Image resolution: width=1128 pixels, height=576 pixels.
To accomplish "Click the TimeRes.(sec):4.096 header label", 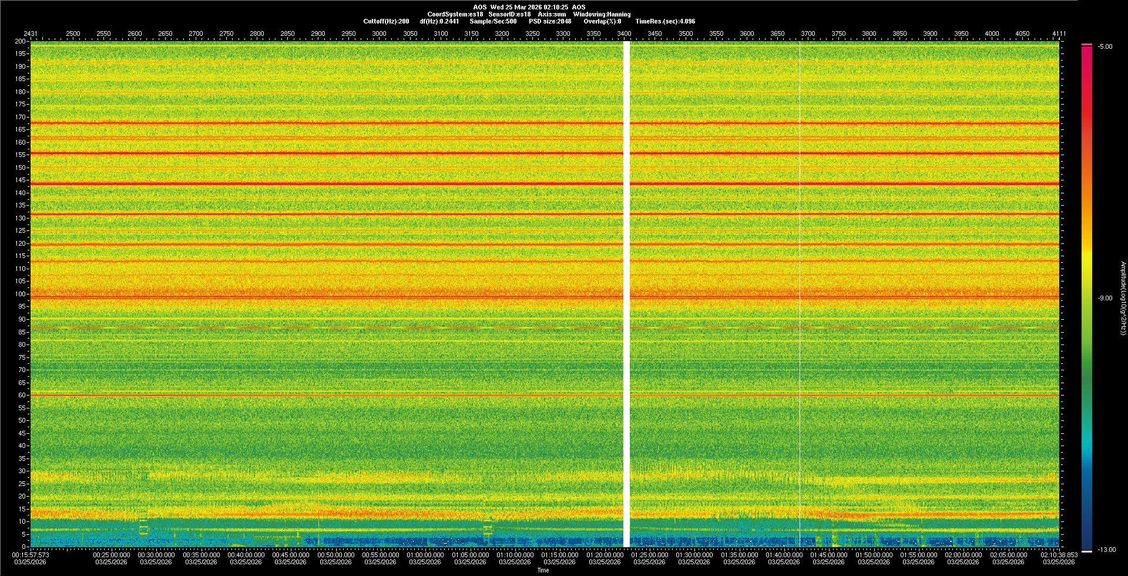I will (665, 21).
